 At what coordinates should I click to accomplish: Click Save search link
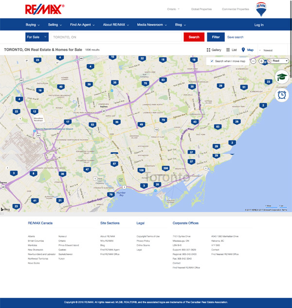pos(236,37)
